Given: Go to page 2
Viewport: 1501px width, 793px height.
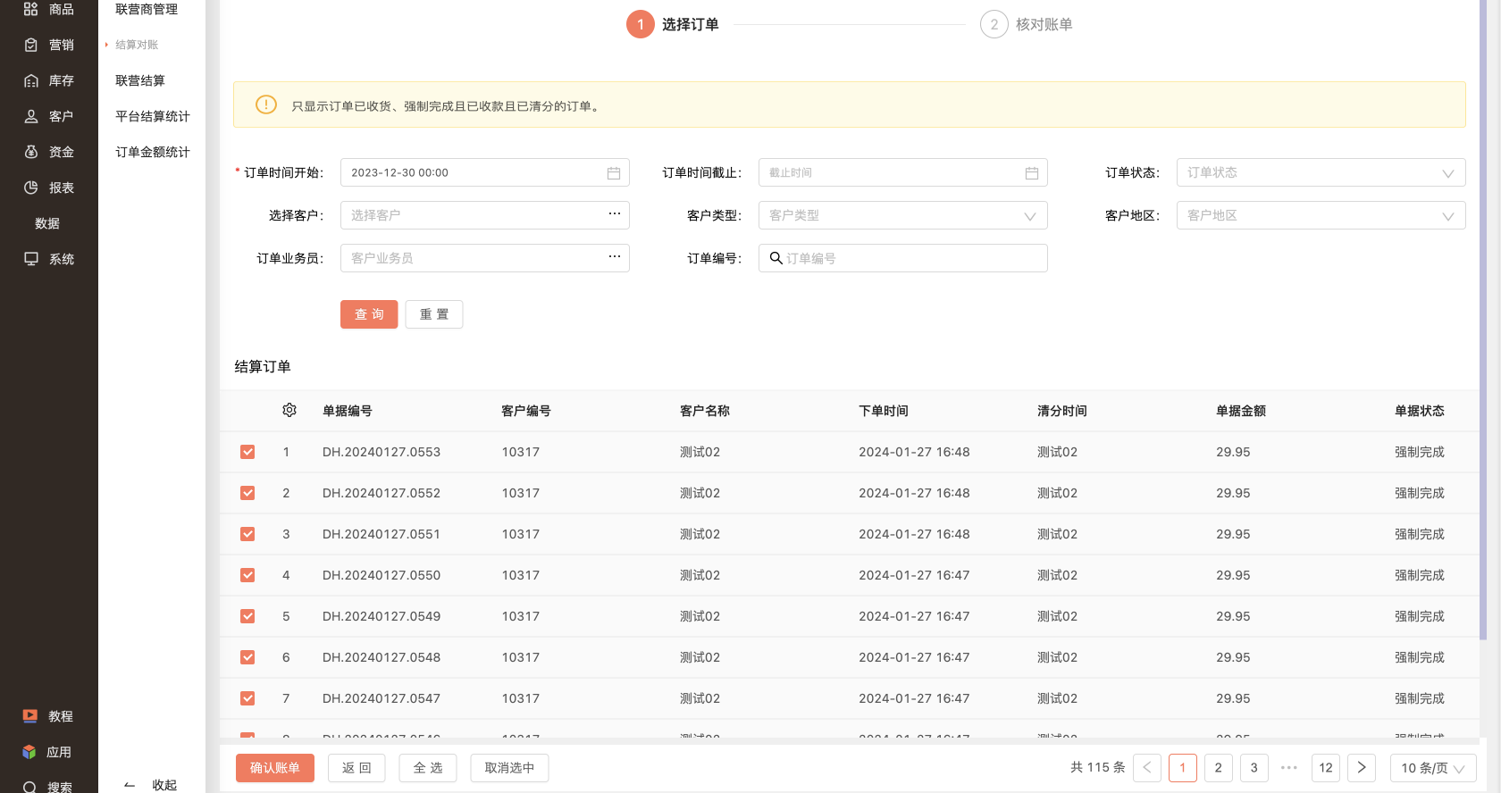Looking at the screenshot, I should [x=1219, y=768].
